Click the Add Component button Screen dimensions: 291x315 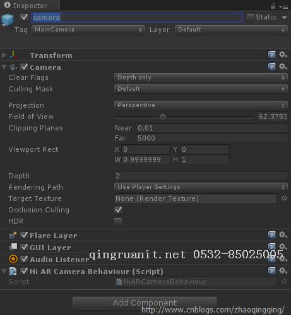(x=145, y=303)
